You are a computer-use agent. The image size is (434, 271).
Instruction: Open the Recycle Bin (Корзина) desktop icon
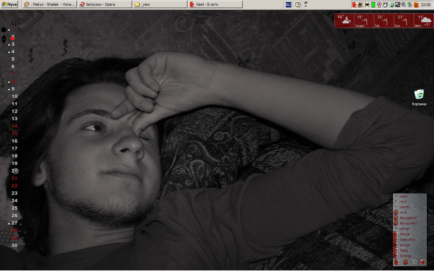point(419,94)
